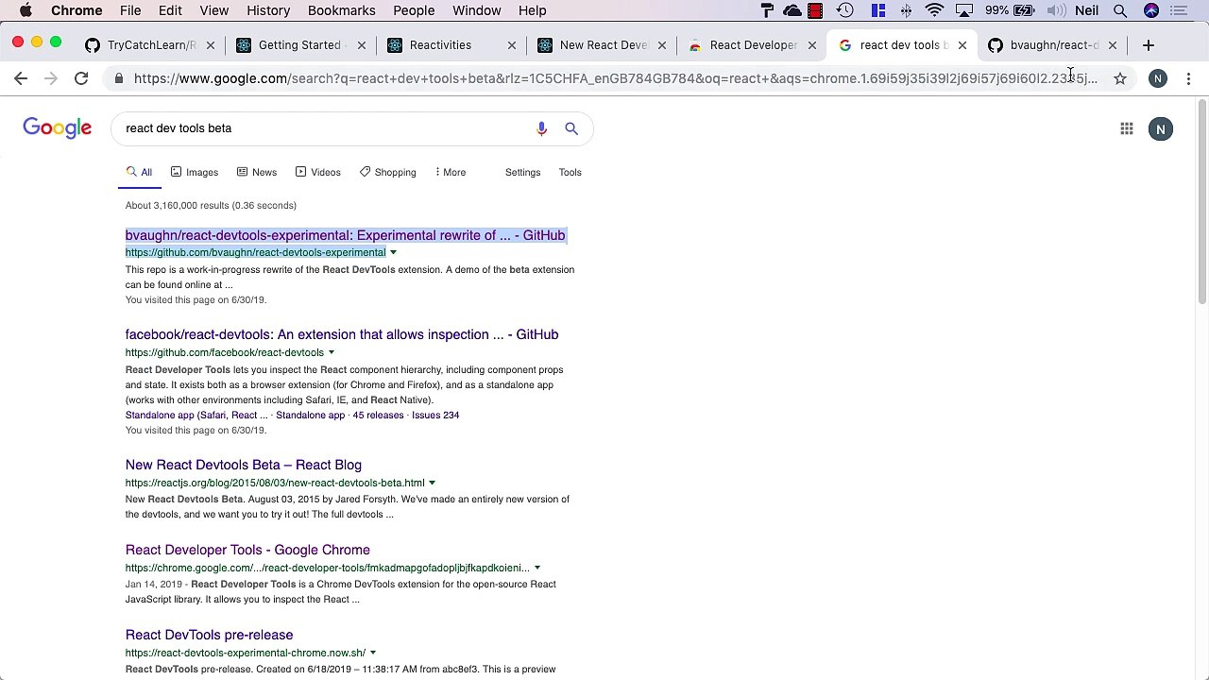
Task: Open the 45 releases sitelink
Action: [378, 416]
